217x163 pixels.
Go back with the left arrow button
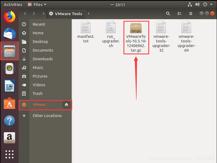pyautogui.click(x=25, y=14)
